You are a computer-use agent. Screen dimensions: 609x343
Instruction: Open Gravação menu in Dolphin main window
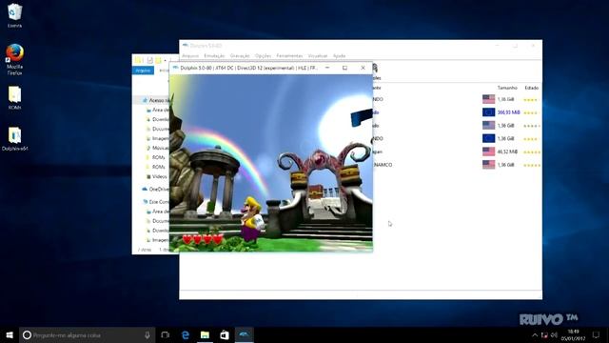240,56
